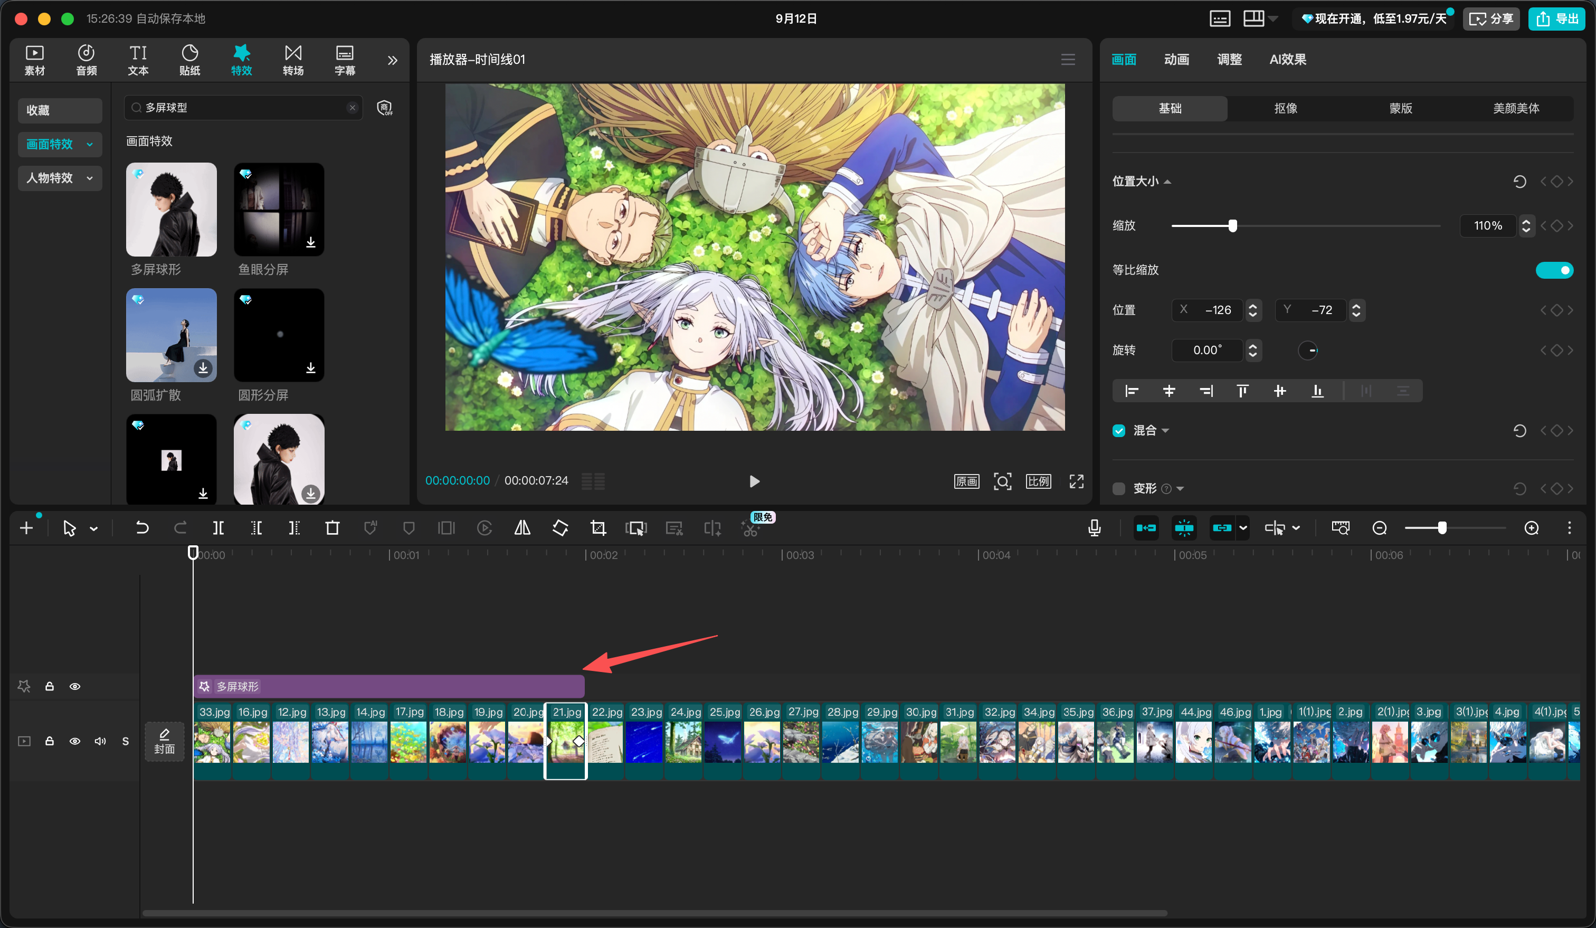The height and width of the screenshot is (928, 1596).
Task: Toggle clip linkage
Action: 1222,528
